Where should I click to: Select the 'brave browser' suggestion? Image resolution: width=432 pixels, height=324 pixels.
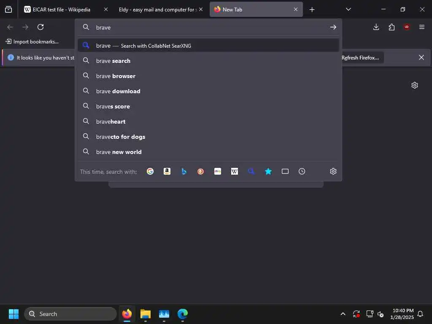[x=208, y=76]
